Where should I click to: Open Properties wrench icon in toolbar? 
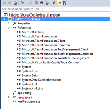(x=54, y=3)
